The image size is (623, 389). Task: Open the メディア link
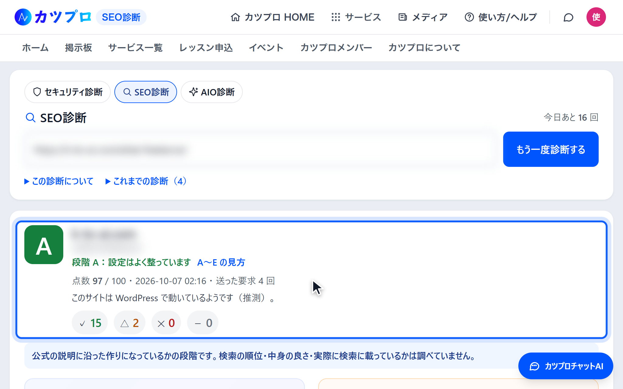[423, 17]
